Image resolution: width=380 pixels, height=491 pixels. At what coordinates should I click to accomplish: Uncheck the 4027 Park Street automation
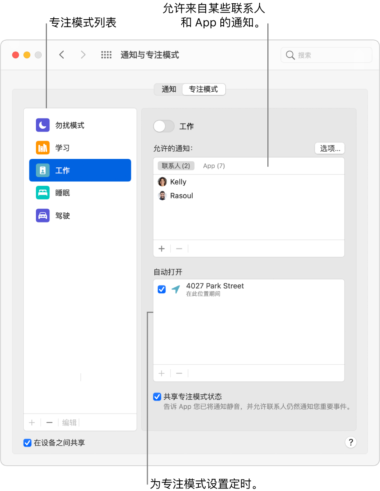pos(162,289)
